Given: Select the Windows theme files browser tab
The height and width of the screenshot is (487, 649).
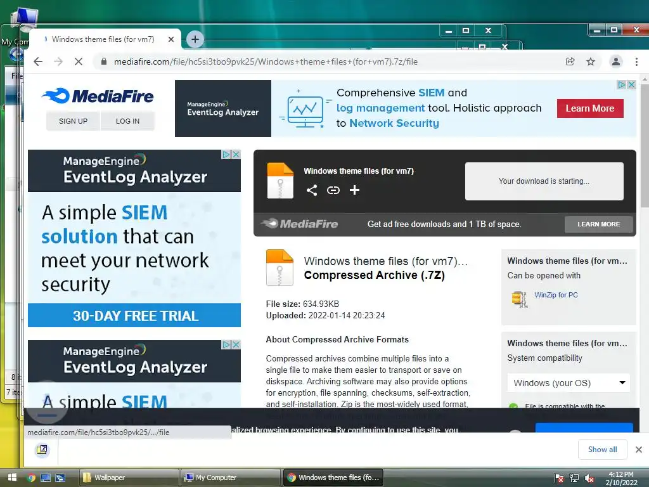Looking at the screenshot, I should [103, 39].
